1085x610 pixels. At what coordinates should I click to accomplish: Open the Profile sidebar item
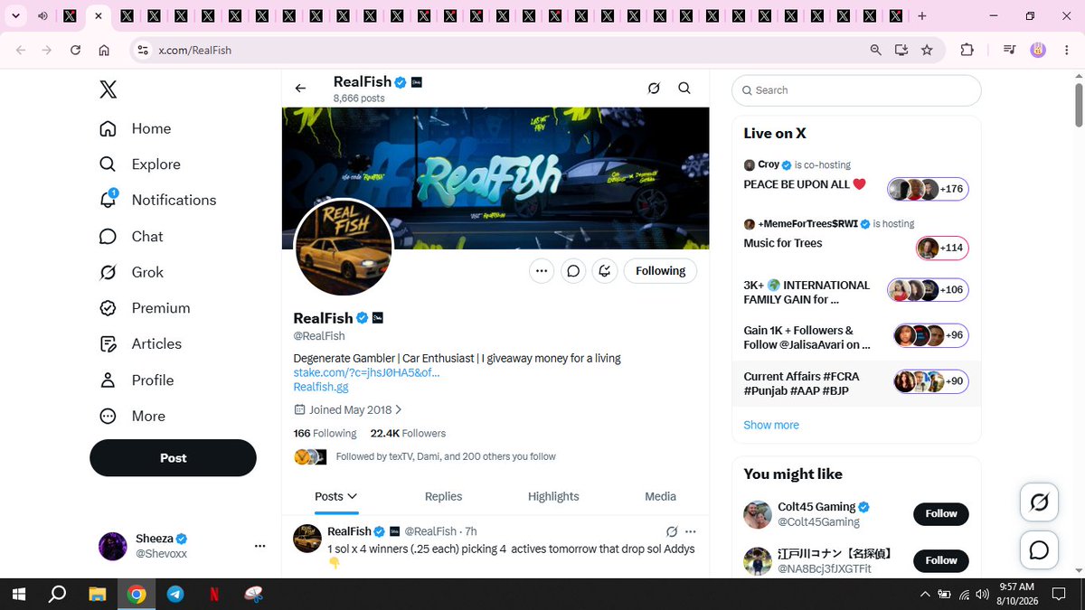(137, 380)
